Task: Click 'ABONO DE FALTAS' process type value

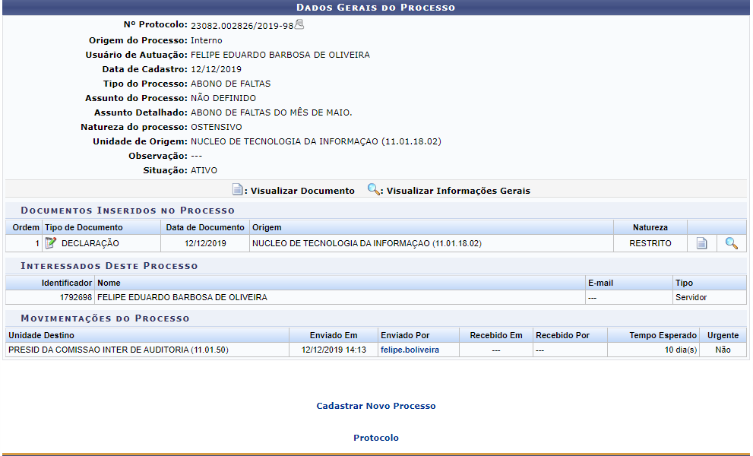Action: click(x=230, y=84)
